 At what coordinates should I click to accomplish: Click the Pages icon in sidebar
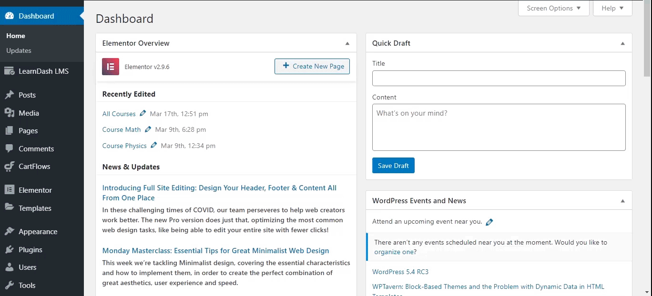(10, 131)
